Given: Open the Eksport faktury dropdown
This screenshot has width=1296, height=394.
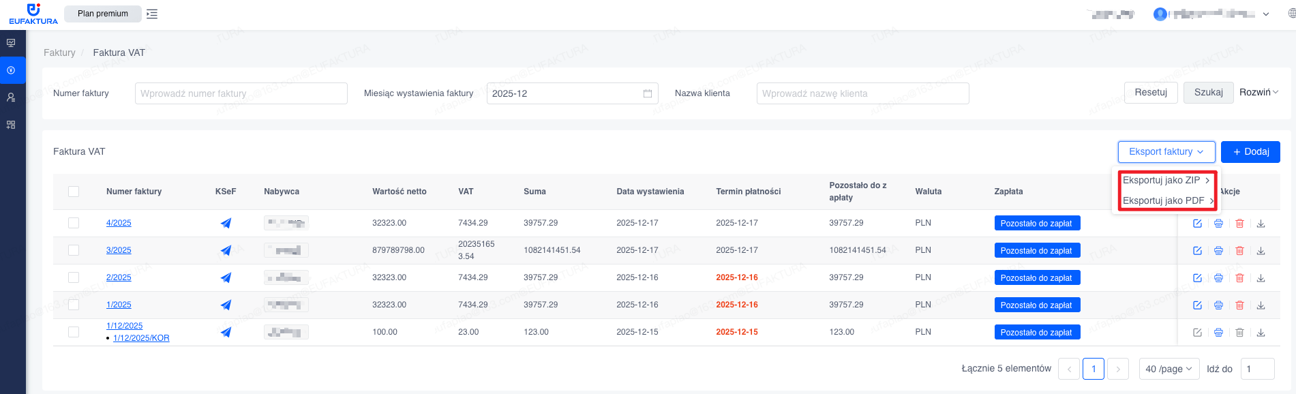Looking at the screenshot, I should coord(1166,152).
